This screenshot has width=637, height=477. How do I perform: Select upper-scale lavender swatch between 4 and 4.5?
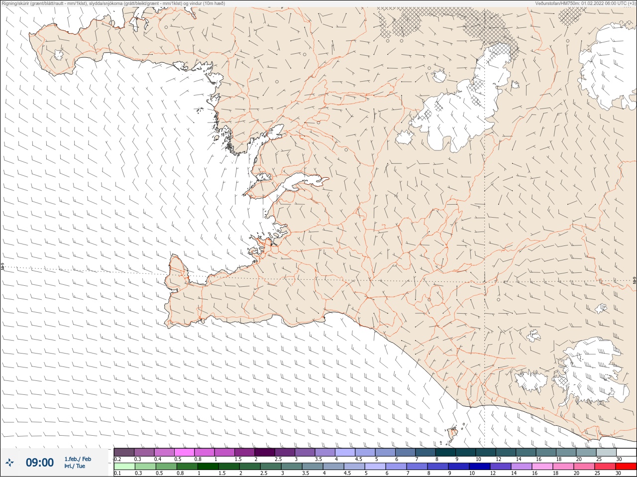point(345,452)
